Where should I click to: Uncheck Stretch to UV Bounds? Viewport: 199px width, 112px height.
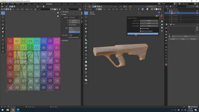click(141, 31)
